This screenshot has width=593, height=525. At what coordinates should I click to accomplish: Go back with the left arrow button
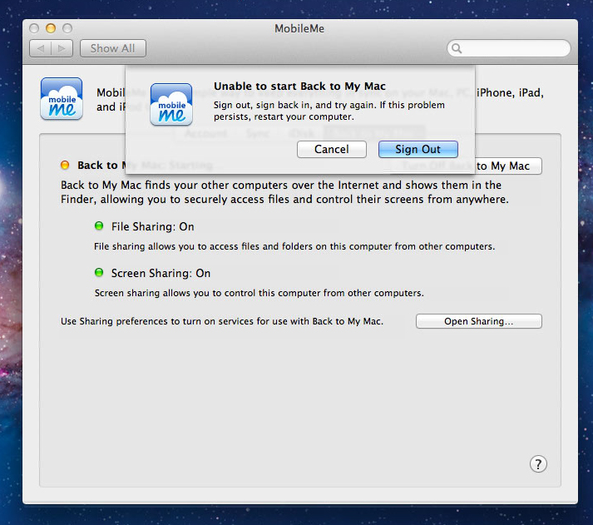41,48
